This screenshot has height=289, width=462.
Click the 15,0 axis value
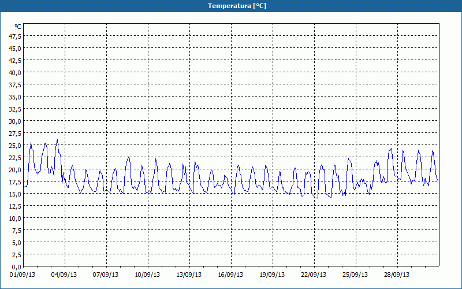coord(15,194)
